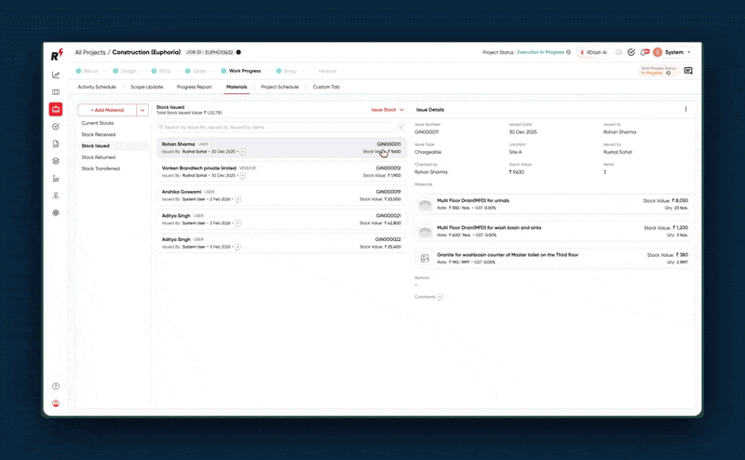Click the help question mark icon

(56, 386)
